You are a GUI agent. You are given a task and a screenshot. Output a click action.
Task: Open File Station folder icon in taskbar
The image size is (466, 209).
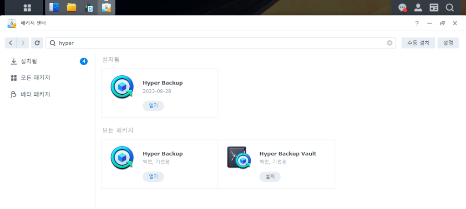(71, 7)
